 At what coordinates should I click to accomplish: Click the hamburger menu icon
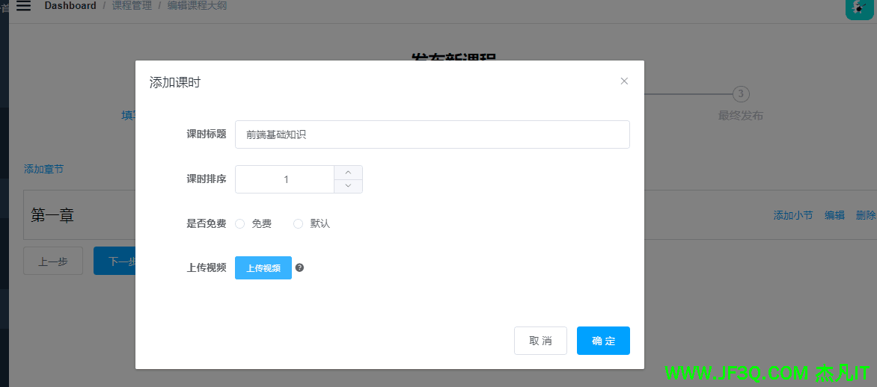pos(23,6)
